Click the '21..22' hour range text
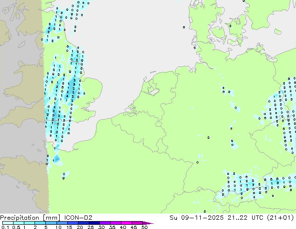The width and height of the screenshot is (296, 229). pyautogui.click(x=237, y=218)
